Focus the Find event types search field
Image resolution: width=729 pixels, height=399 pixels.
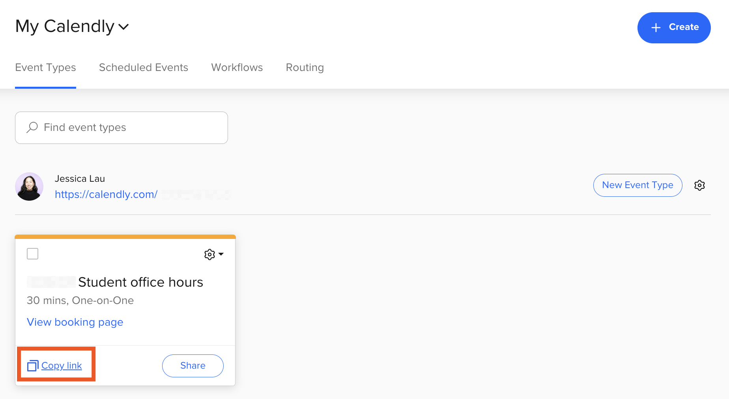pyautogui.click(x=121, y=128)
